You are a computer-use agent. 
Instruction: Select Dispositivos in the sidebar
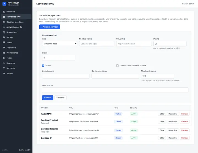16,32
